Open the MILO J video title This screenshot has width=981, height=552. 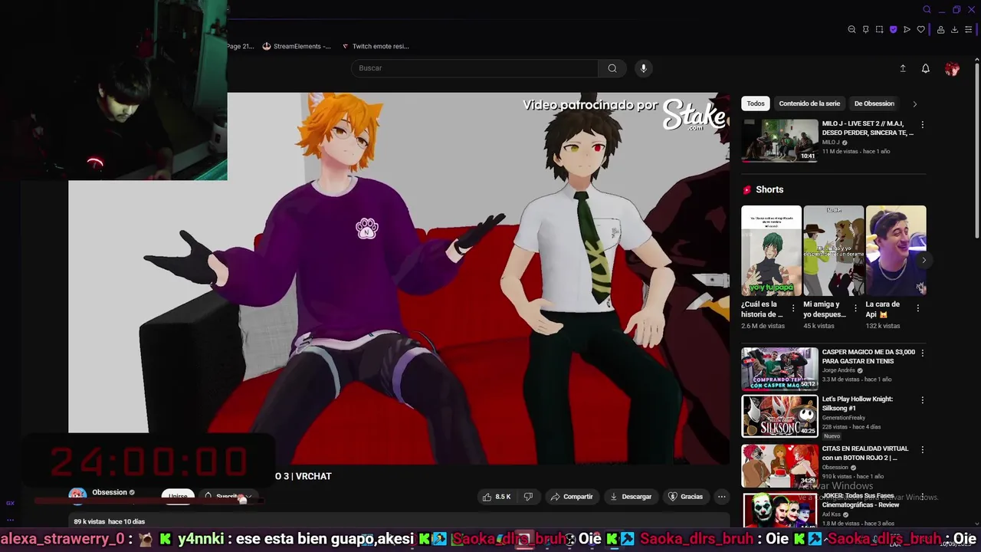[868, 128]
